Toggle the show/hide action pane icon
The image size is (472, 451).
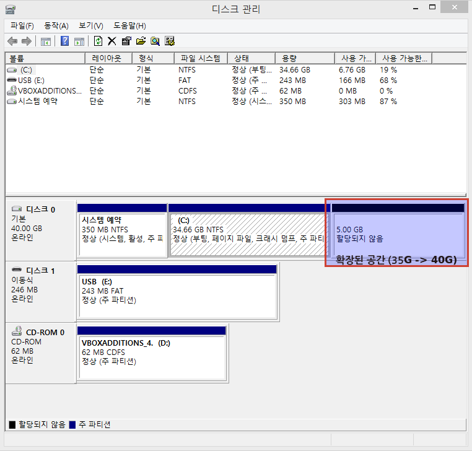[x=79, y=42]
